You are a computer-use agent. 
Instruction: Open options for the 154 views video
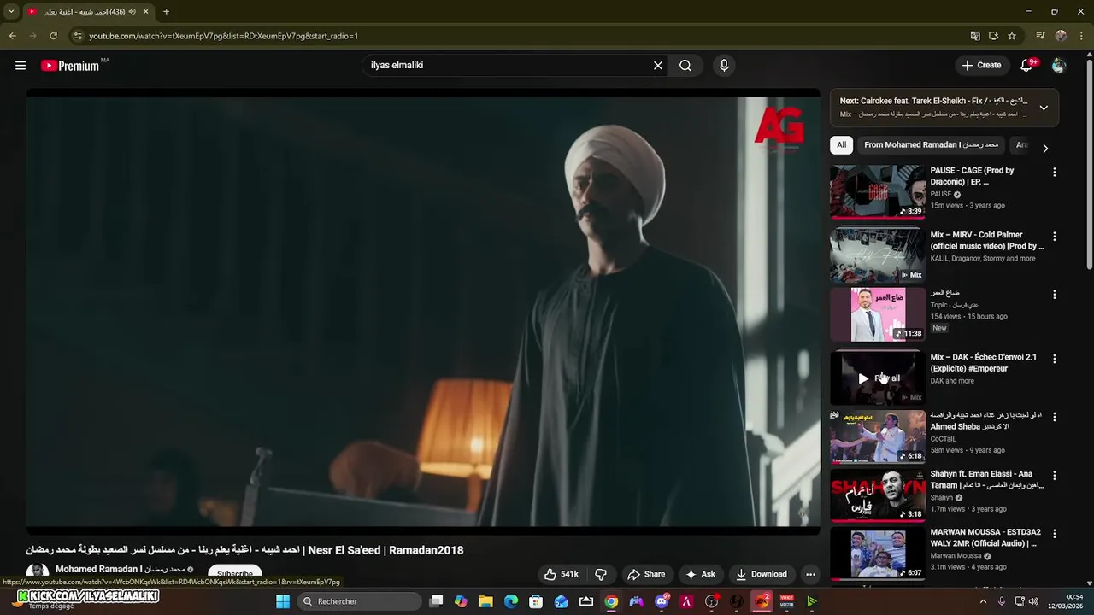(x=1055, y=295)
